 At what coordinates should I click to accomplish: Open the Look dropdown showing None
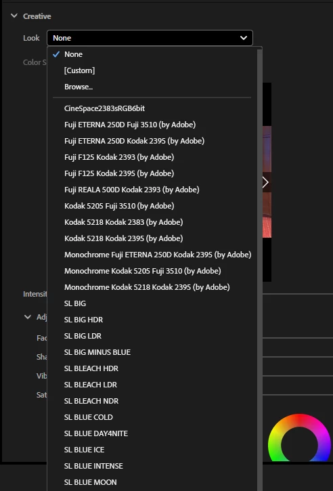tap(150, 38)
